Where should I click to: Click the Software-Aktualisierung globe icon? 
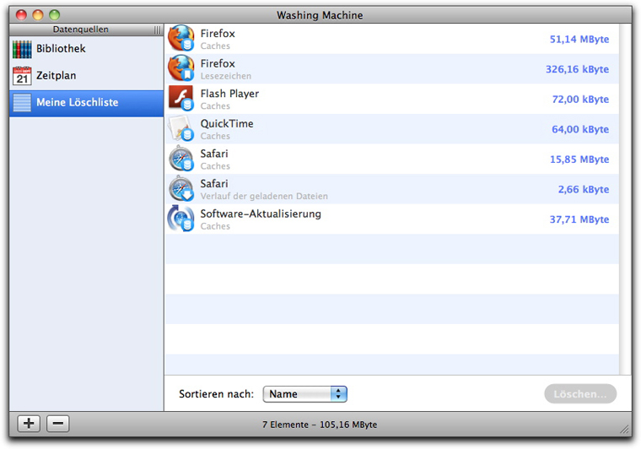[x=180, y=219]
